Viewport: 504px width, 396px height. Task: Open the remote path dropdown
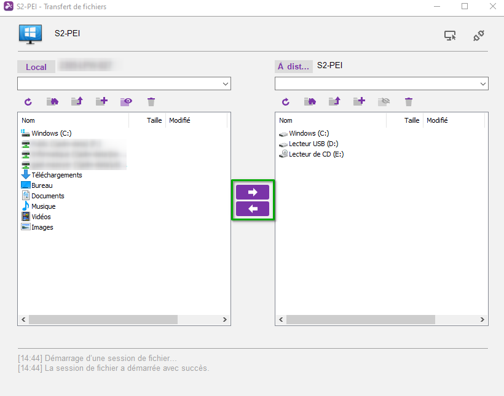(482, 83)
